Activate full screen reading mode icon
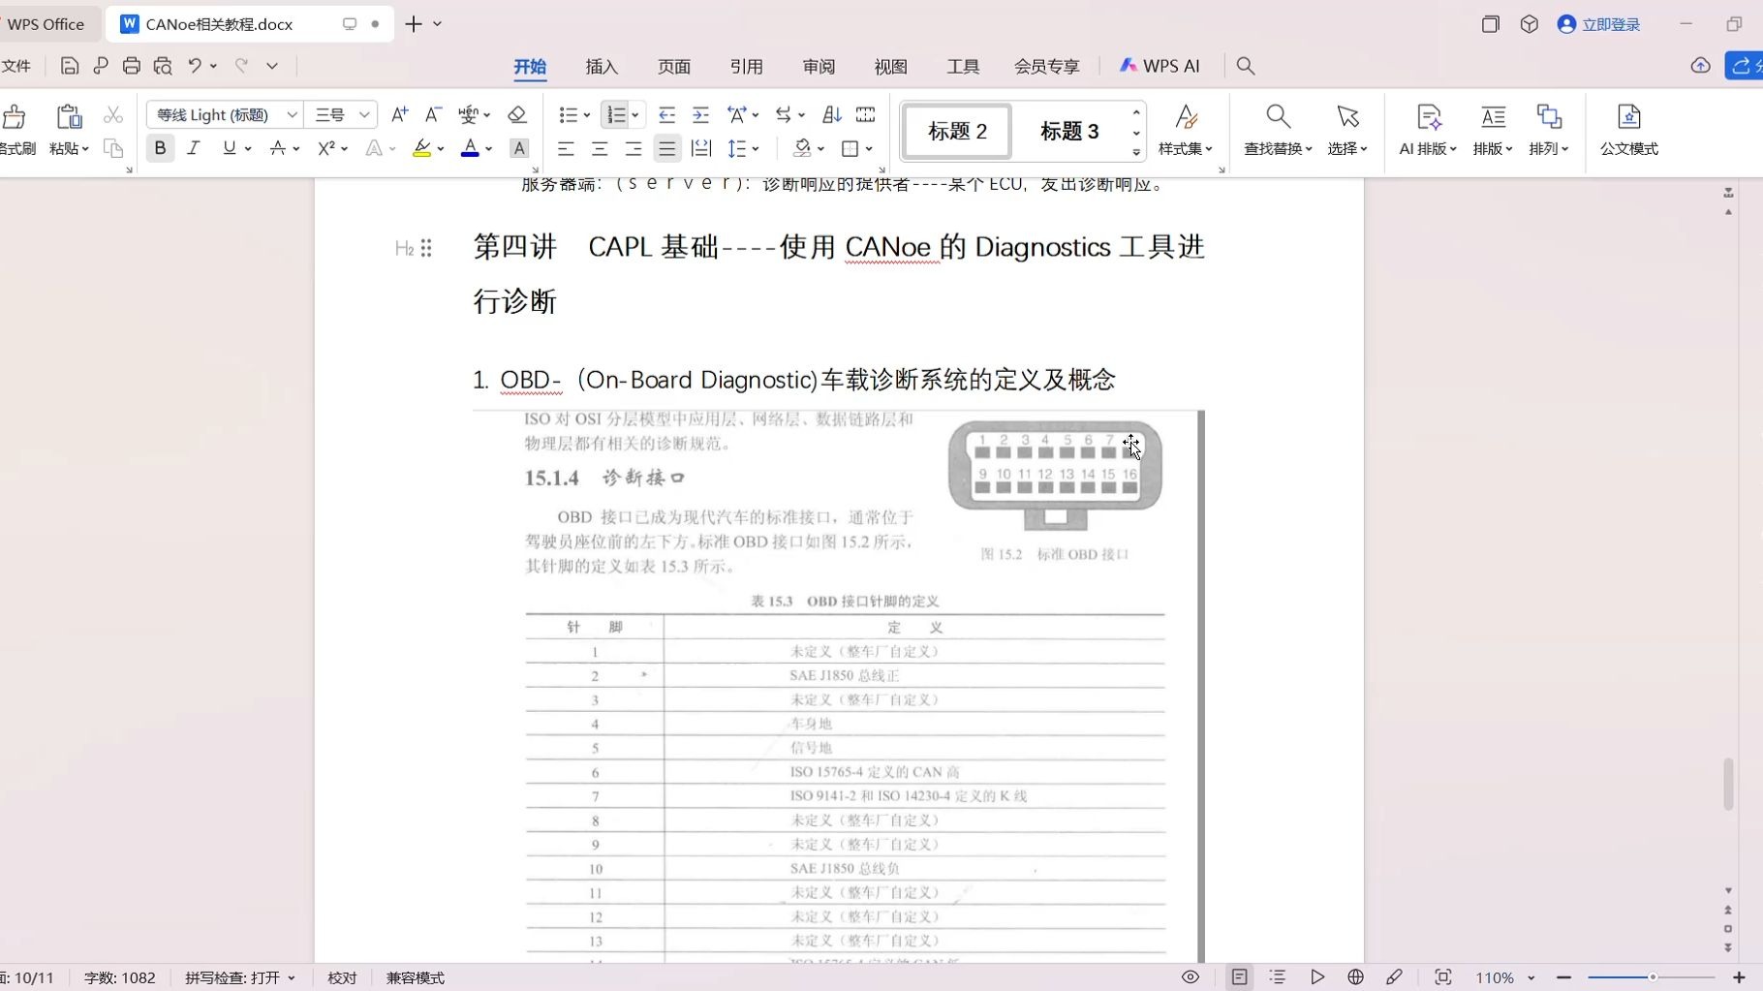This screenshot has width=1763, height=991. tap(1442, 976)
